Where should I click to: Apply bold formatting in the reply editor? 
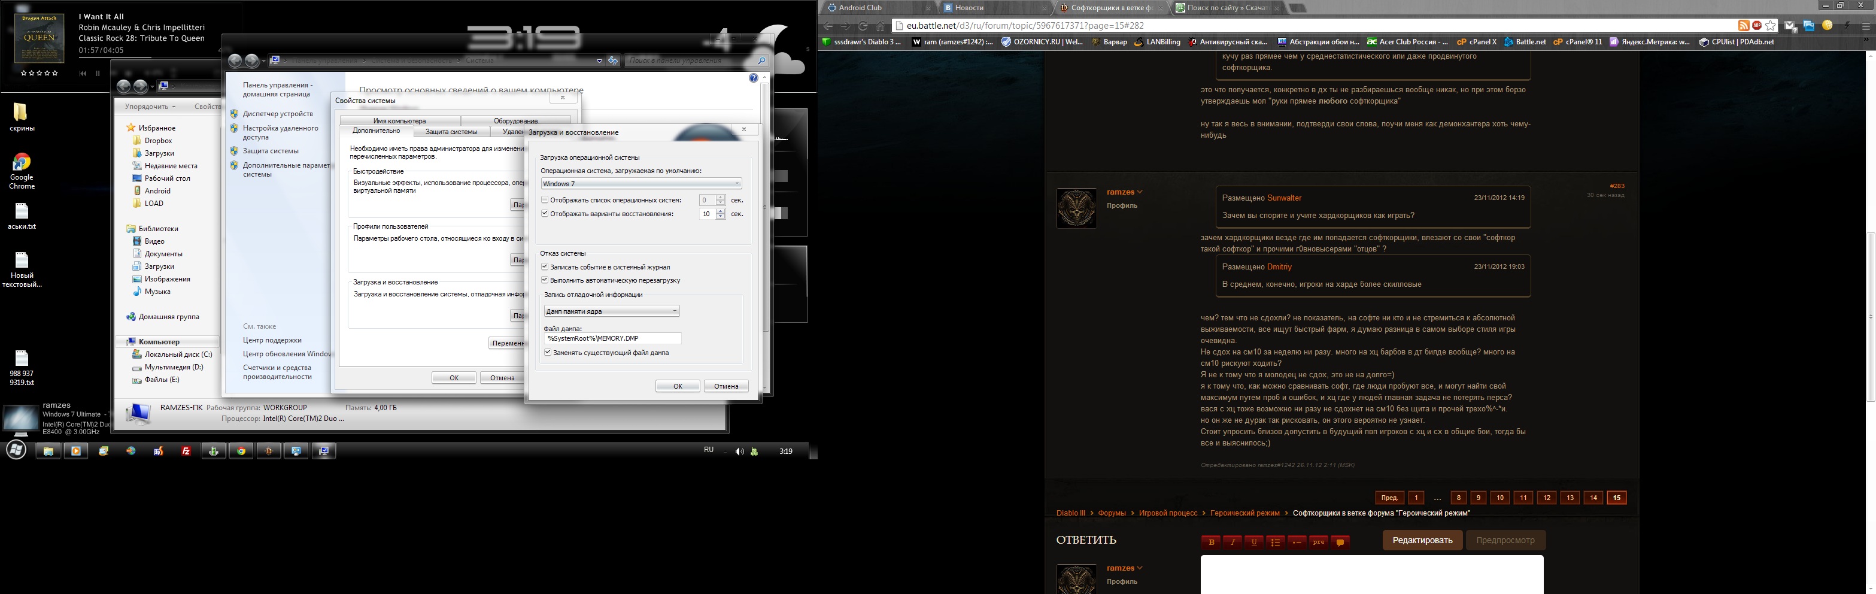[x=1211, y=541]
